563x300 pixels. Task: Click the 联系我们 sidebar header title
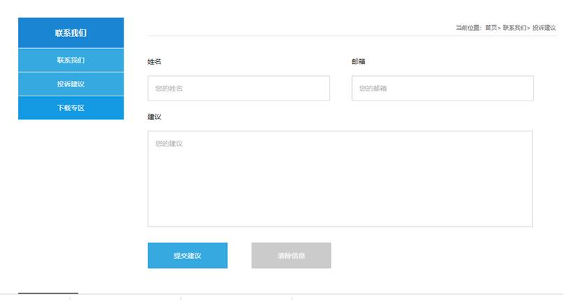coord(71,33)
